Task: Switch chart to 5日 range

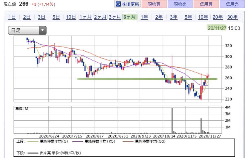Action: point(56,17)
